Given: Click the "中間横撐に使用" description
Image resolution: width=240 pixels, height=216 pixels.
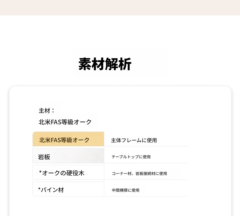Looking at the screenshot, I should 125,190.
